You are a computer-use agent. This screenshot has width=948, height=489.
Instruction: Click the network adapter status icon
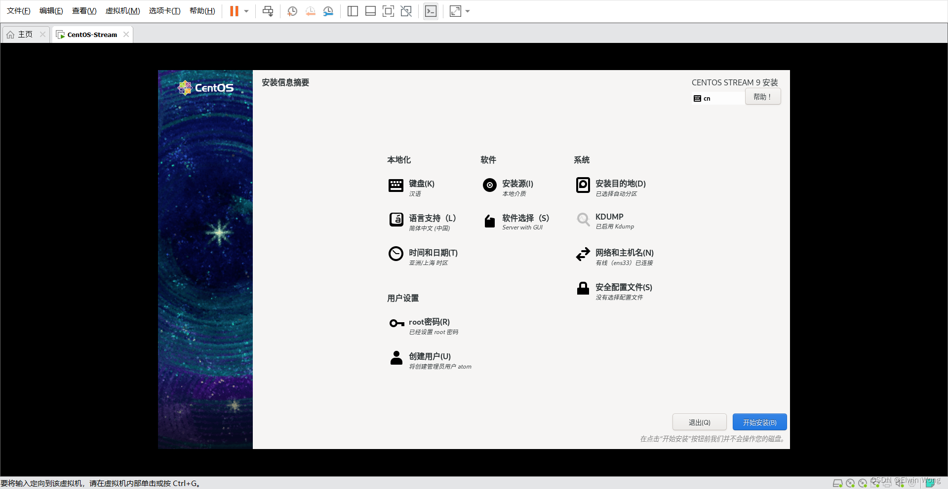click(x=875, y=483)
